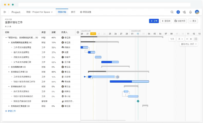Click the + 里程碑 button

(x=166, y=21)
